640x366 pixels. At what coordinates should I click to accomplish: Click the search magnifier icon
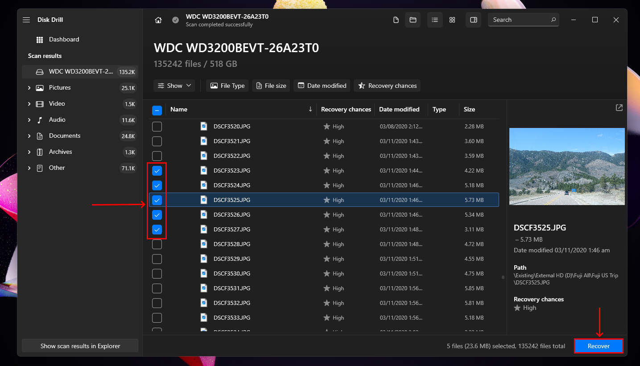[553, 20]
